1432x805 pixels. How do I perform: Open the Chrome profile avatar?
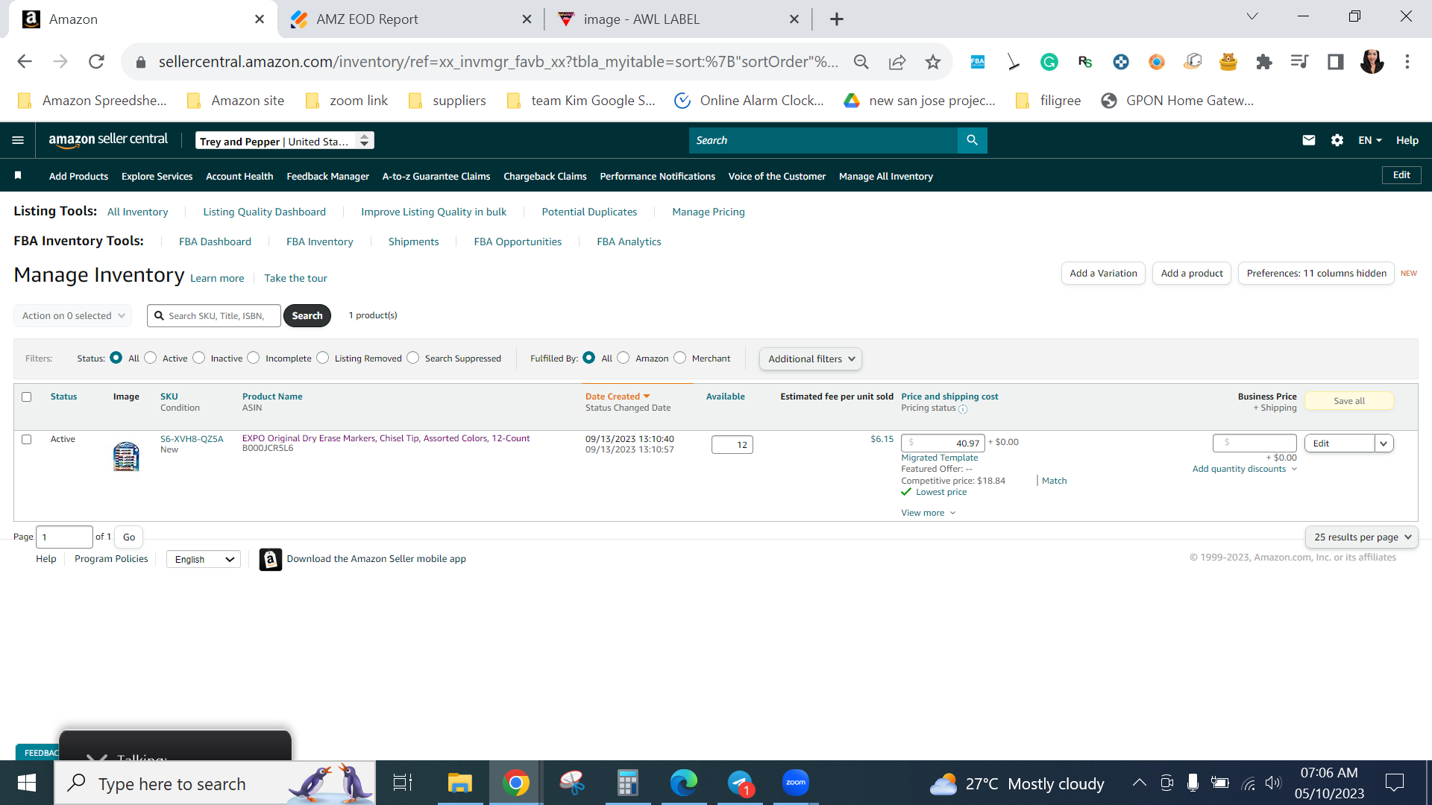pos(1372,62)
